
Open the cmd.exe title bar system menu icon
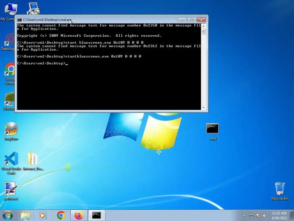(19, 20)
